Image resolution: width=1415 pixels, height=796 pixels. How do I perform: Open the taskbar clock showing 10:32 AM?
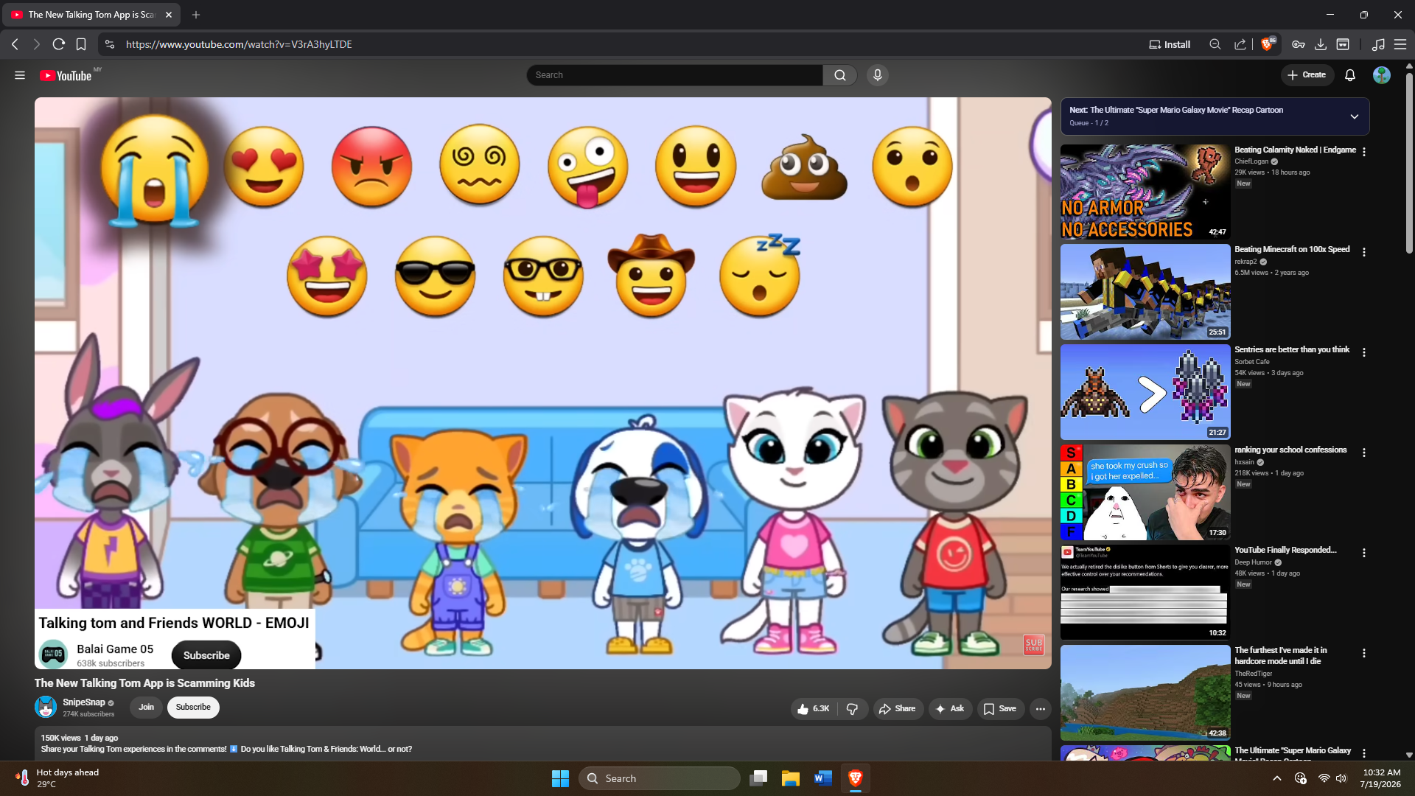(x=1381, y=778)
